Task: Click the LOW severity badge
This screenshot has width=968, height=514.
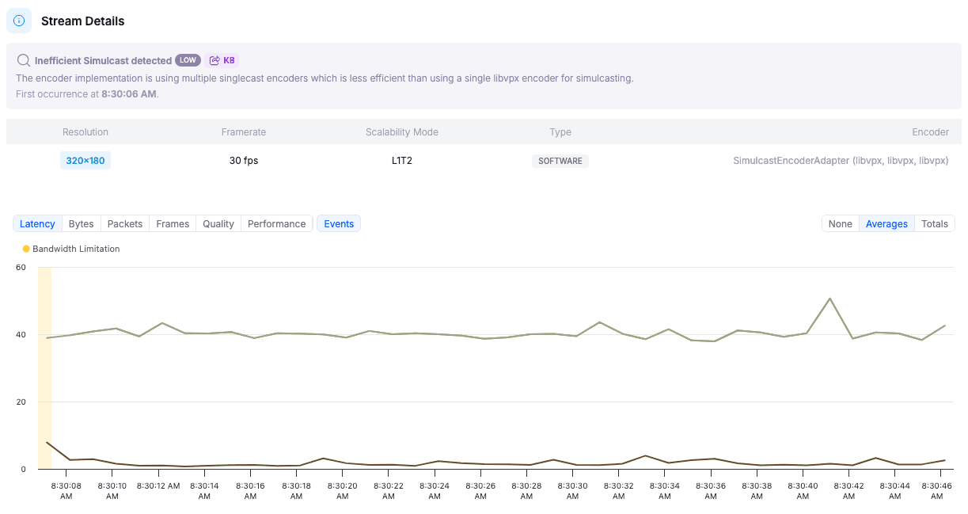Action: (x=188, y=60)
